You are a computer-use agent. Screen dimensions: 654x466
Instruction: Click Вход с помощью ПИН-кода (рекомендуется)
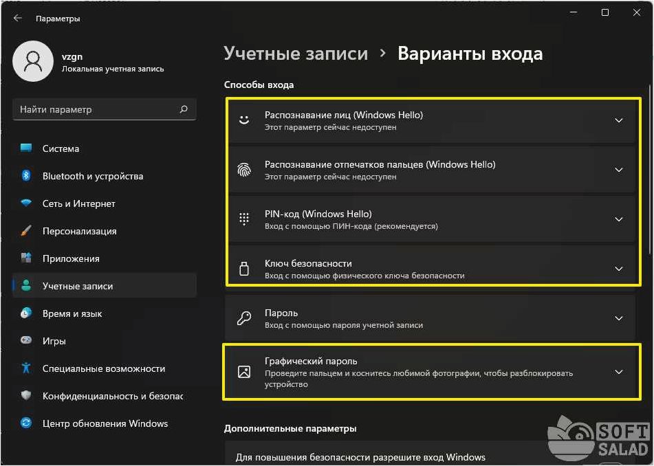click(351, 226)
